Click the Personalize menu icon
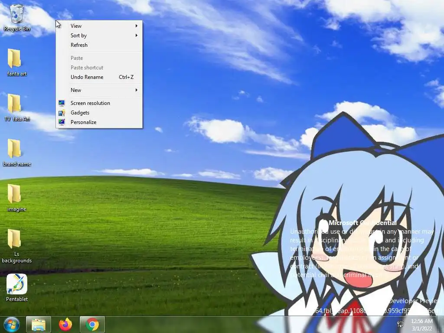This screenshot has height=333, width=444. (x=62, y=122)
